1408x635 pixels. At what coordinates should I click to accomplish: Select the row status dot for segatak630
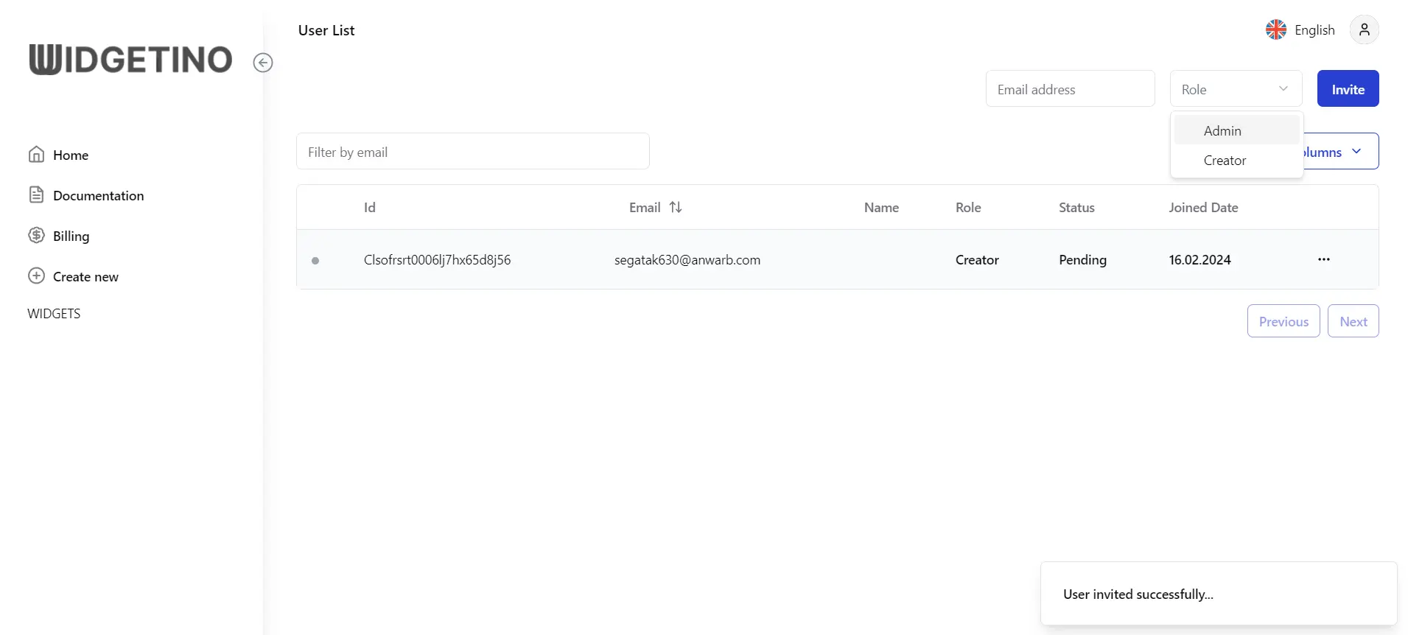point(315,261)
